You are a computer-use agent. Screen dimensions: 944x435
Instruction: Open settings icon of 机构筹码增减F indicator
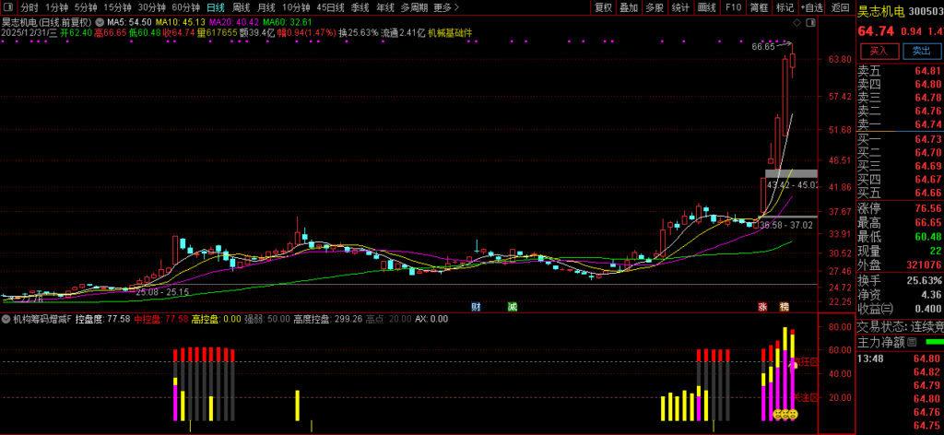point(6,319)
